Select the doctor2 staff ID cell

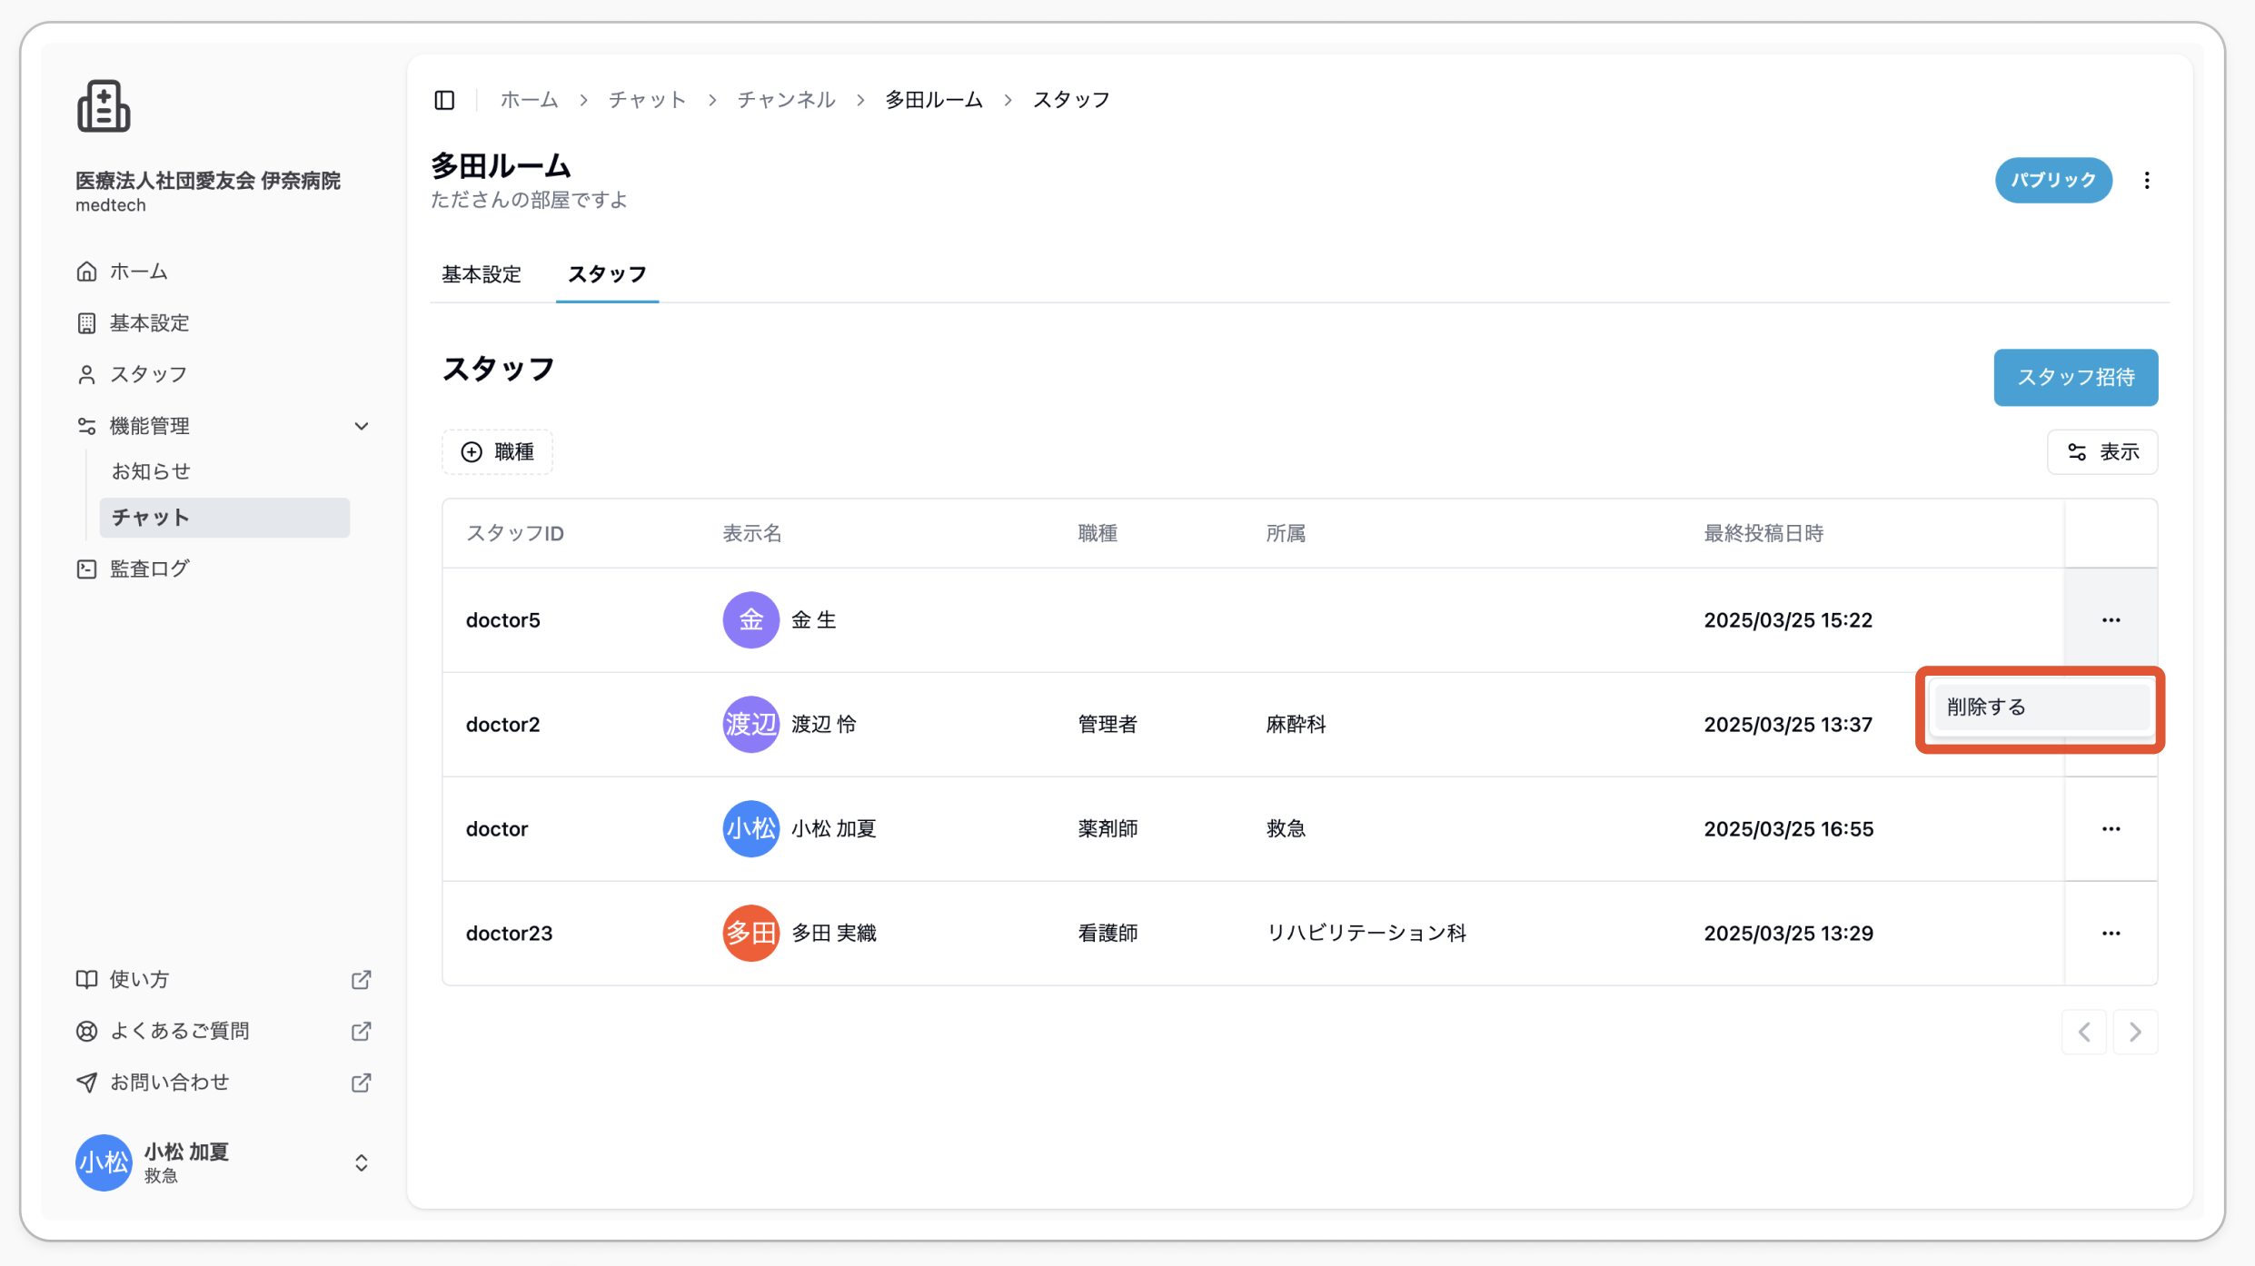click(x=503, y=725)
